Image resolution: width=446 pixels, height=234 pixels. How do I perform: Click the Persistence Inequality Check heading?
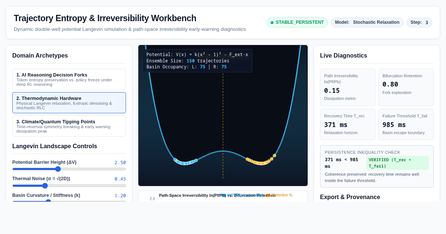tap(362, 152)
